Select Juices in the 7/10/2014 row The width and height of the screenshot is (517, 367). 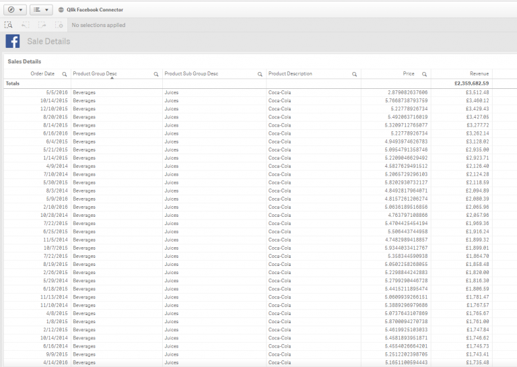point(172,174)
